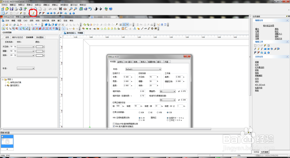Screen dimensions: 290x158
Task: Select the 1.00 UGR ratio radio button
Action: coord(139,120)
